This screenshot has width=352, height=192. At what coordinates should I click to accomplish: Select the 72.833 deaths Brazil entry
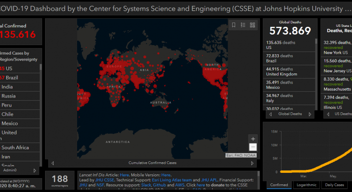[289, 58]
